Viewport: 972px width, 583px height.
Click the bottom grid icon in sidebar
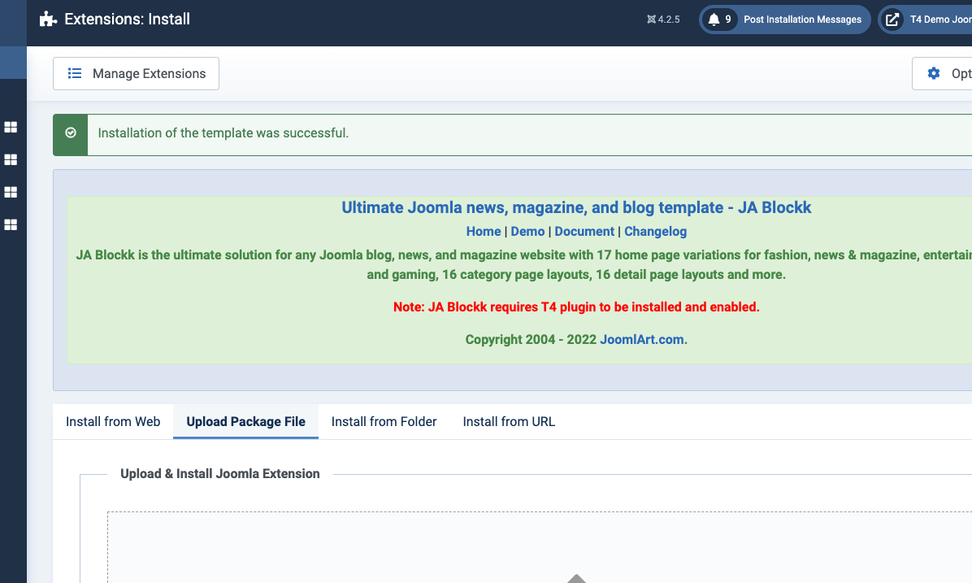[x=11, y=224]
